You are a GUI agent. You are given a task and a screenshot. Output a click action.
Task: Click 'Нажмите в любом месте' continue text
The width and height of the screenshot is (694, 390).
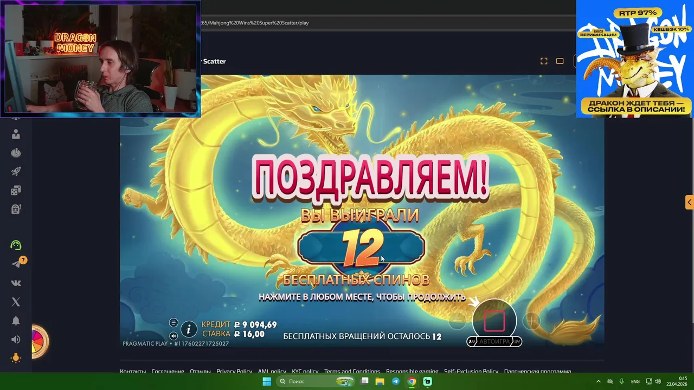click(362, 297)
